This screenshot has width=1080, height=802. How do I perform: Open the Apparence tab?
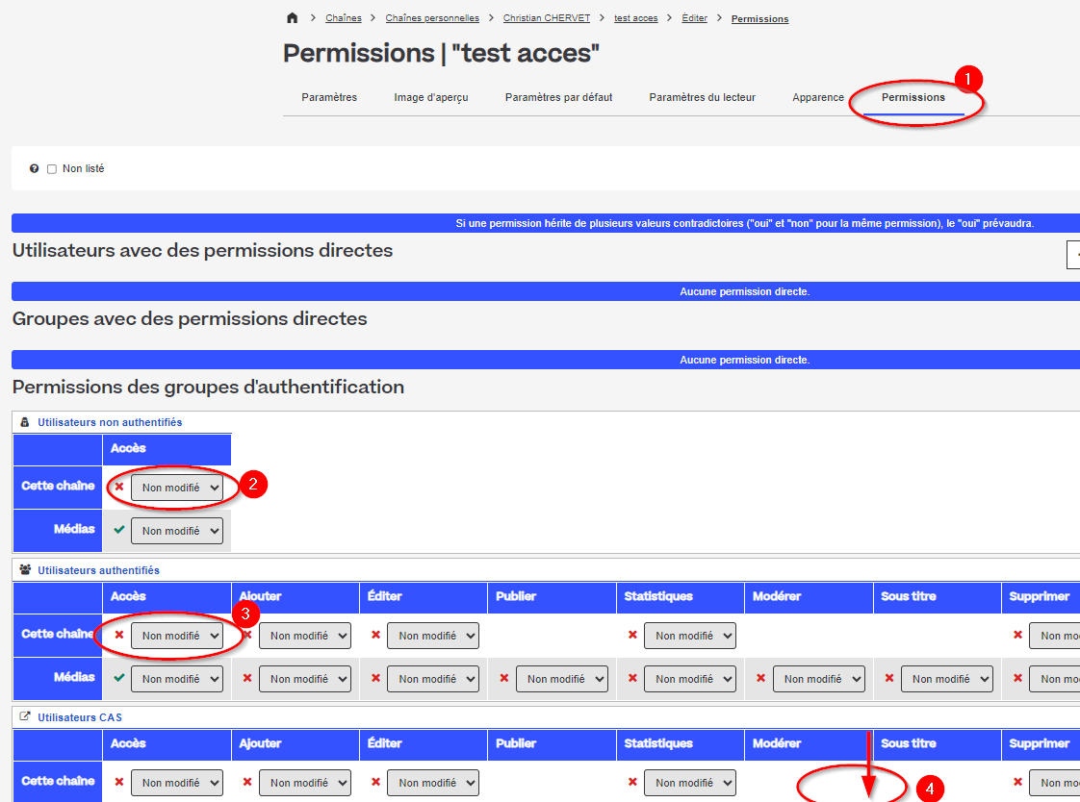[818, 97]
